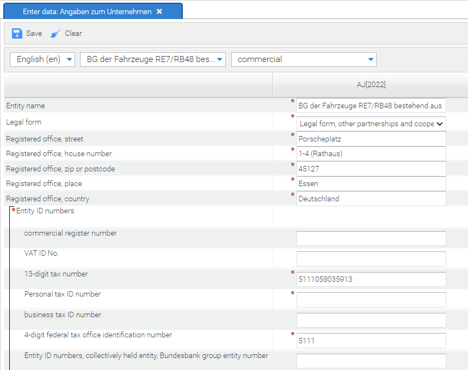Click the zip or postcode field
The image size is (468, 370).
[371, 169]
